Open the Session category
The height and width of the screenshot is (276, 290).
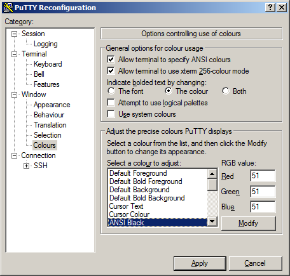pyautogui.click(x=33, y=34)
